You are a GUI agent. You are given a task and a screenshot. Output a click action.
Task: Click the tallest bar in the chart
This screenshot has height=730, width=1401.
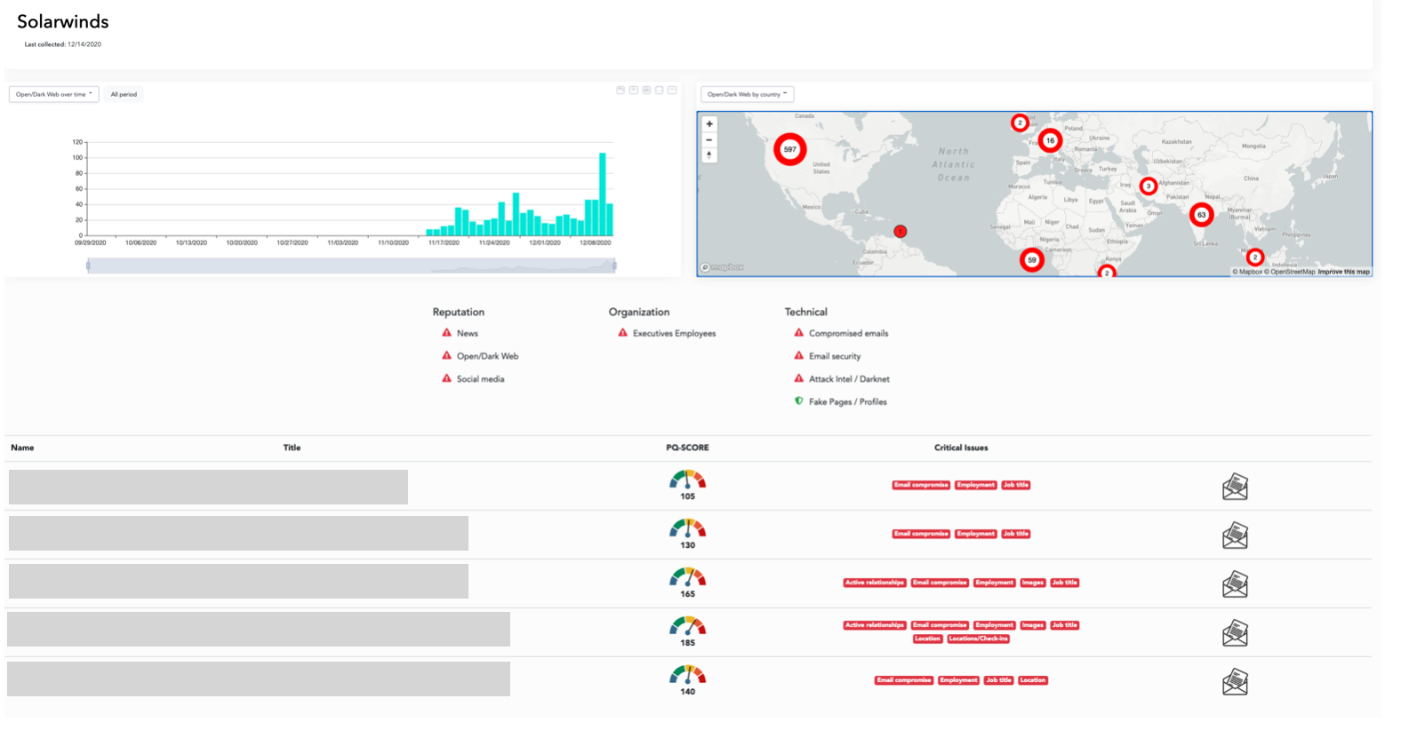603,194
